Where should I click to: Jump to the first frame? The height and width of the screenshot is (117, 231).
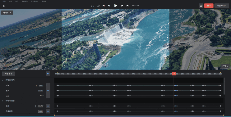coord(104,6)
